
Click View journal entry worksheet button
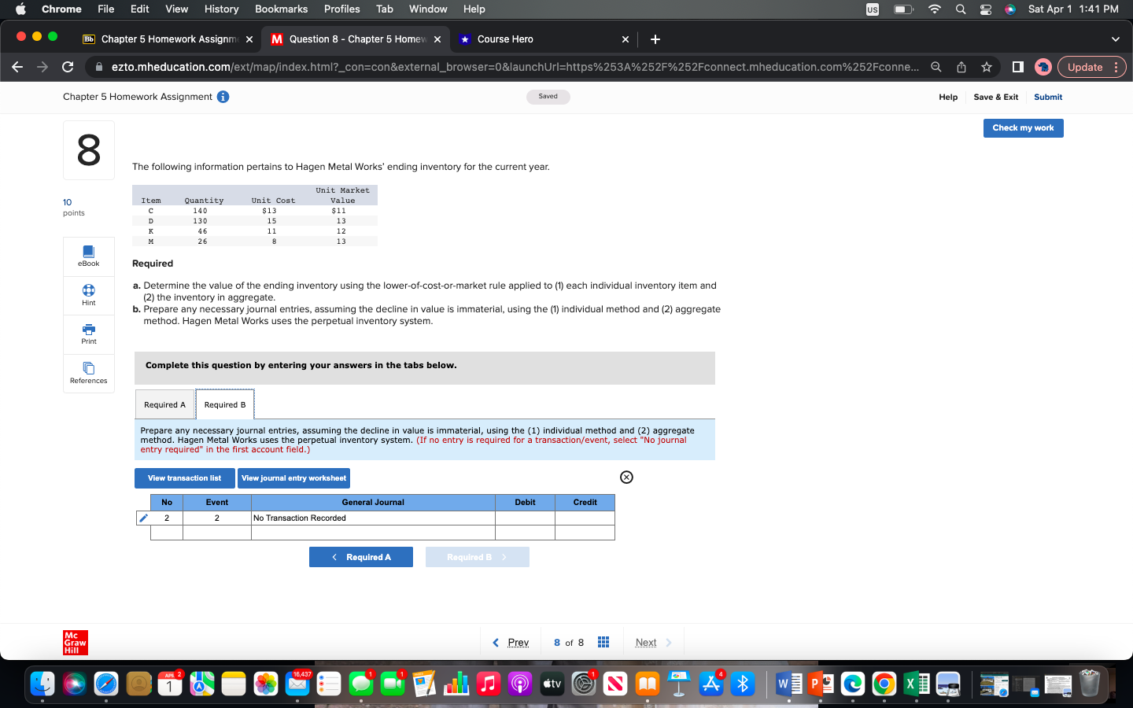click(x=293, y=478)
